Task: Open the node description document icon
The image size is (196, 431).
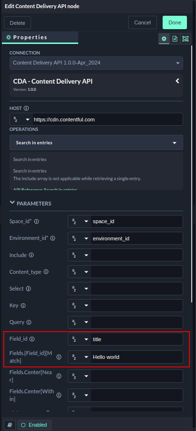Action: pos(175,39)
